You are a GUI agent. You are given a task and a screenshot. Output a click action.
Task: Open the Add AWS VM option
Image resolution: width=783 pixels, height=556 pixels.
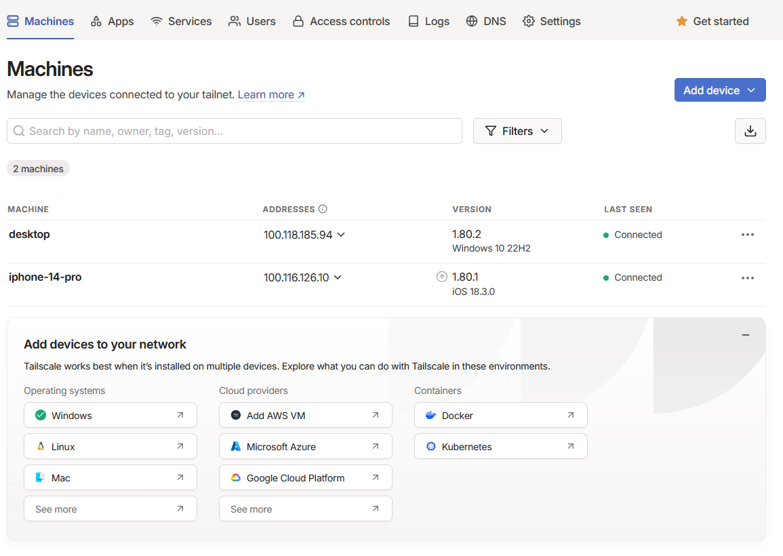(x=306, y=415)
